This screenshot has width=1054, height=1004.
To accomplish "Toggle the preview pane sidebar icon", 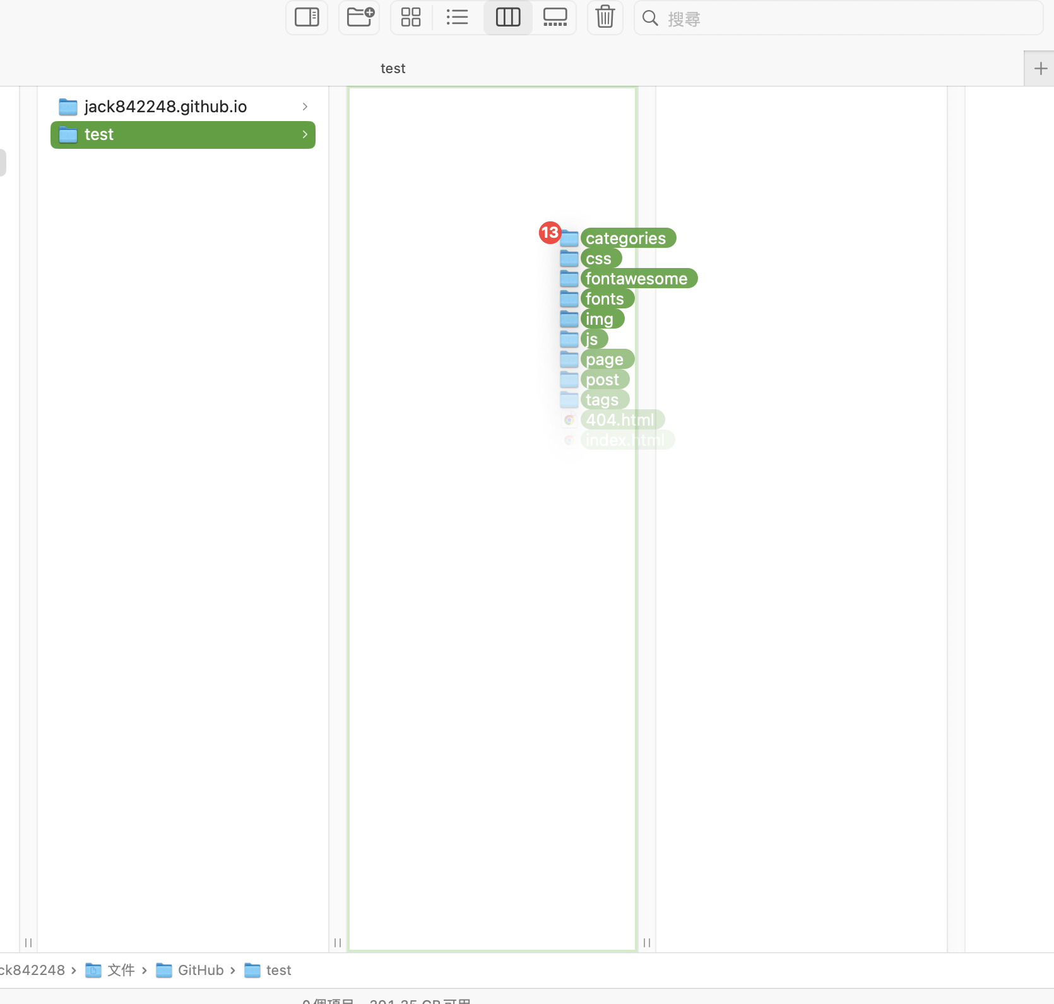I will pyautogui.click(x=307, y=17).
